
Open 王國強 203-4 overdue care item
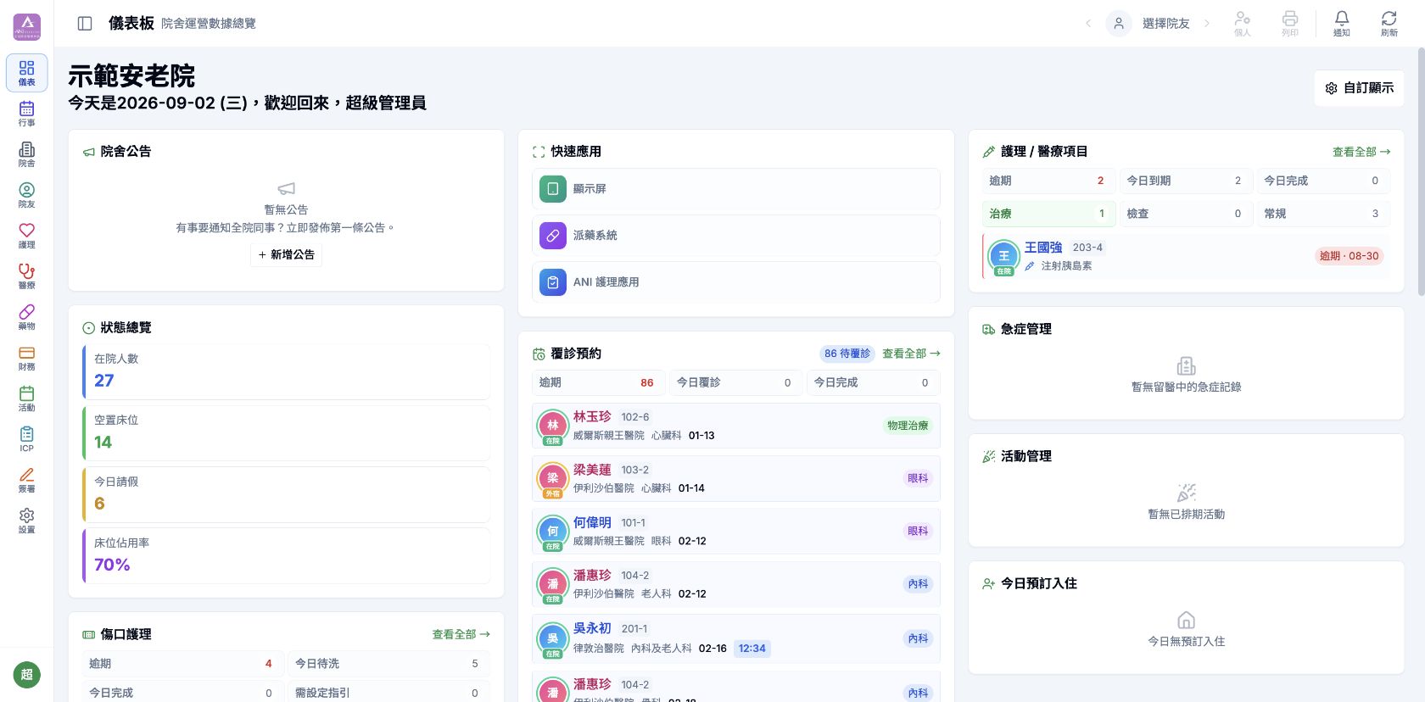1186,256
